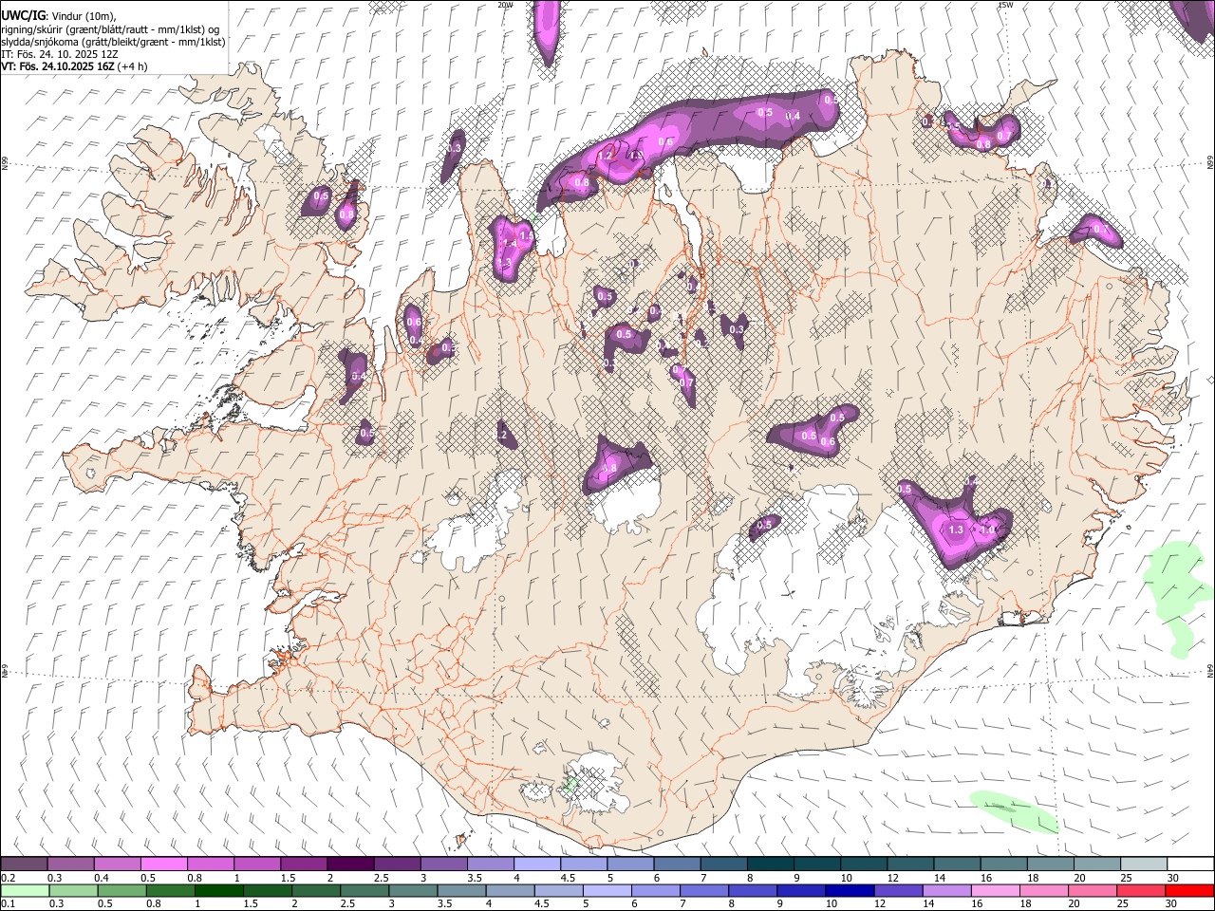This screenshot has width=1215, height=911.
Task: Click the magenta 1–1.5 snow swatch
Action: [258, 864]
